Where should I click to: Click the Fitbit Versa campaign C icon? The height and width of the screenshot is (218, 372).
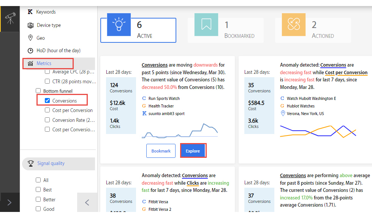click(144, 202)
